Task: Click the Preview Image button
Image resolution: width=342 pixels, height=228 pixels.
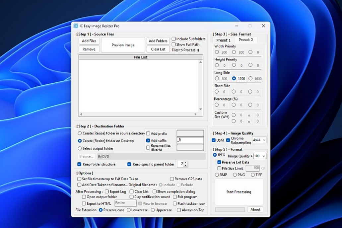Action: click(123, 44)
